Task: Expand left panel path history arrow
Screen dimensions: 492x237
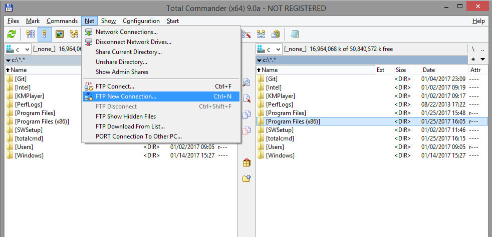Action: (9, 60)
